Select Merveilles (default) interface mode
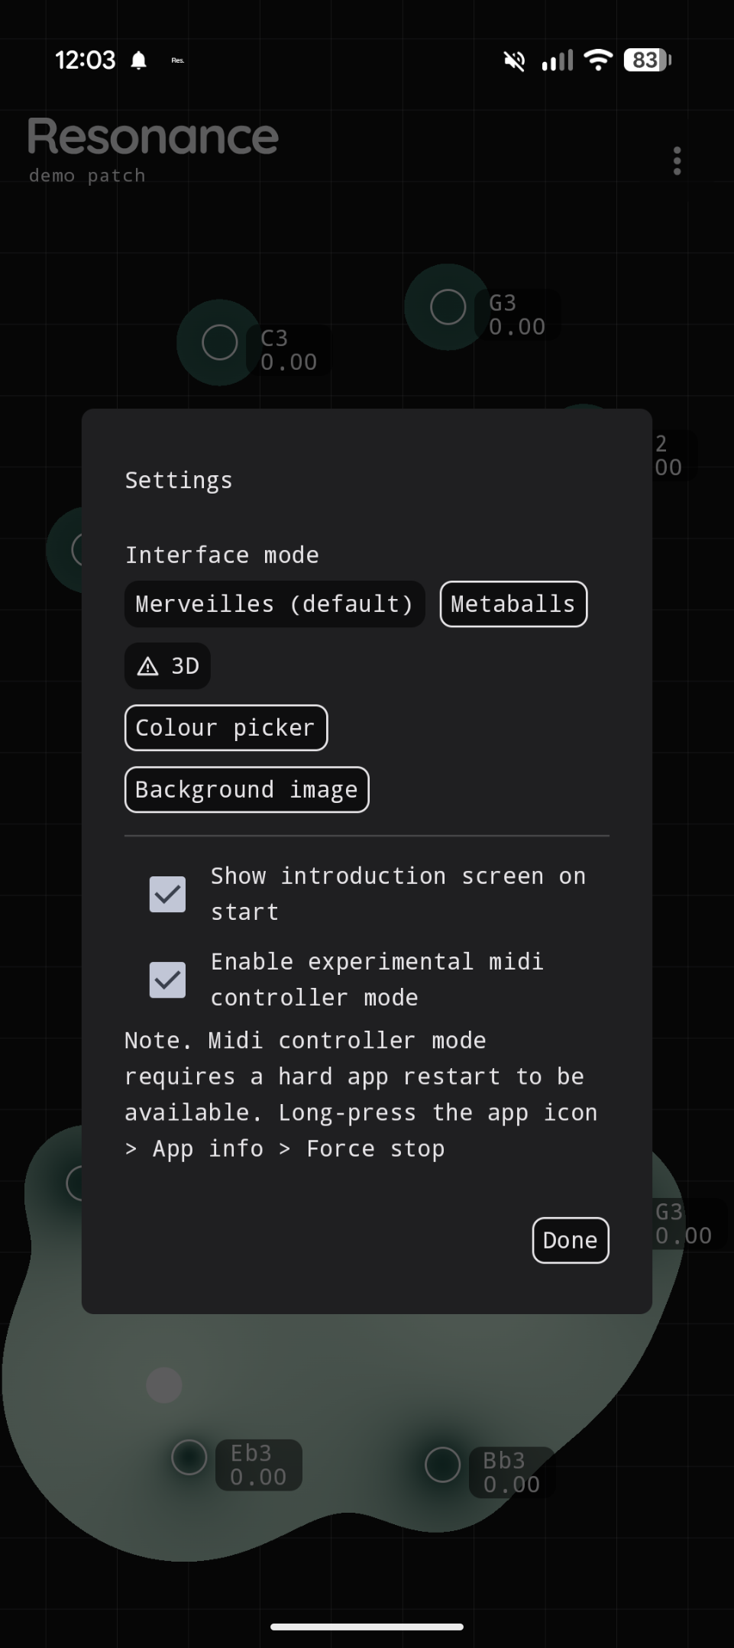Screen dimensions: 734x1648 click(x=274, y=604)
